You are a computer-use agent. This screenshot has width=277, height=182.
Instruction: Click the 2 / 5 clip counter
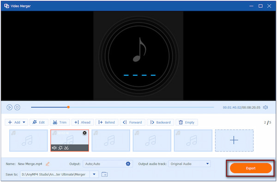coord(267,122)
